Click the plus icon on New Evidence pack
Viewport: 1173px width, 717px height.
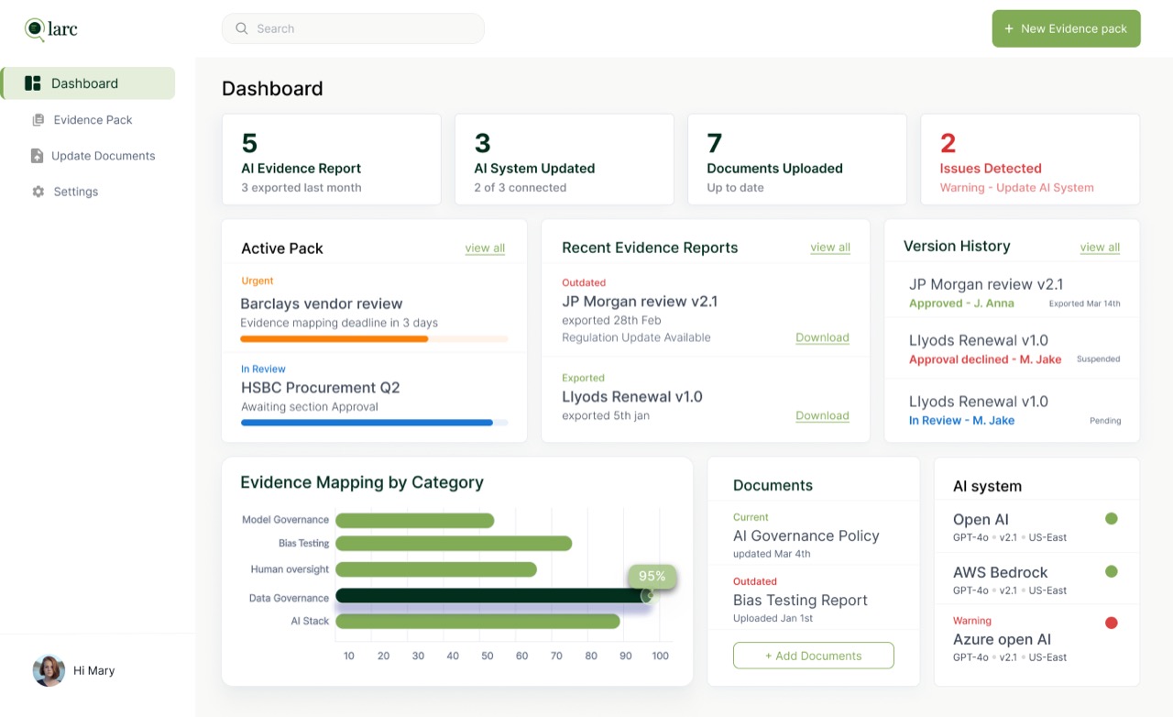tap(1009, 28)
